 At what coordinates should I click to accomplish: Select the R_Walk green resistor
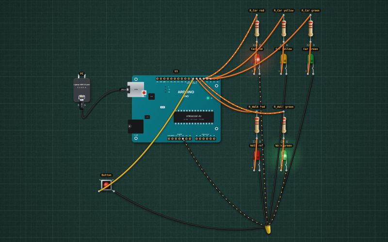284,125
